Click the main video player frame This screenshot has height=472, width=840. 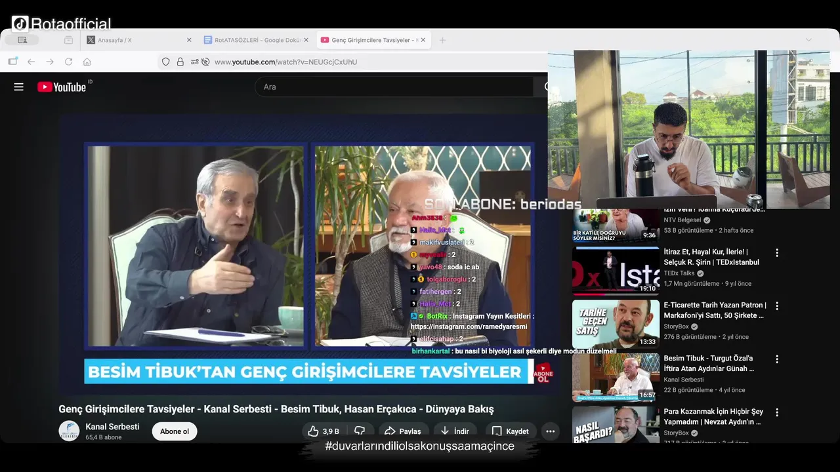tap(308, 256)
